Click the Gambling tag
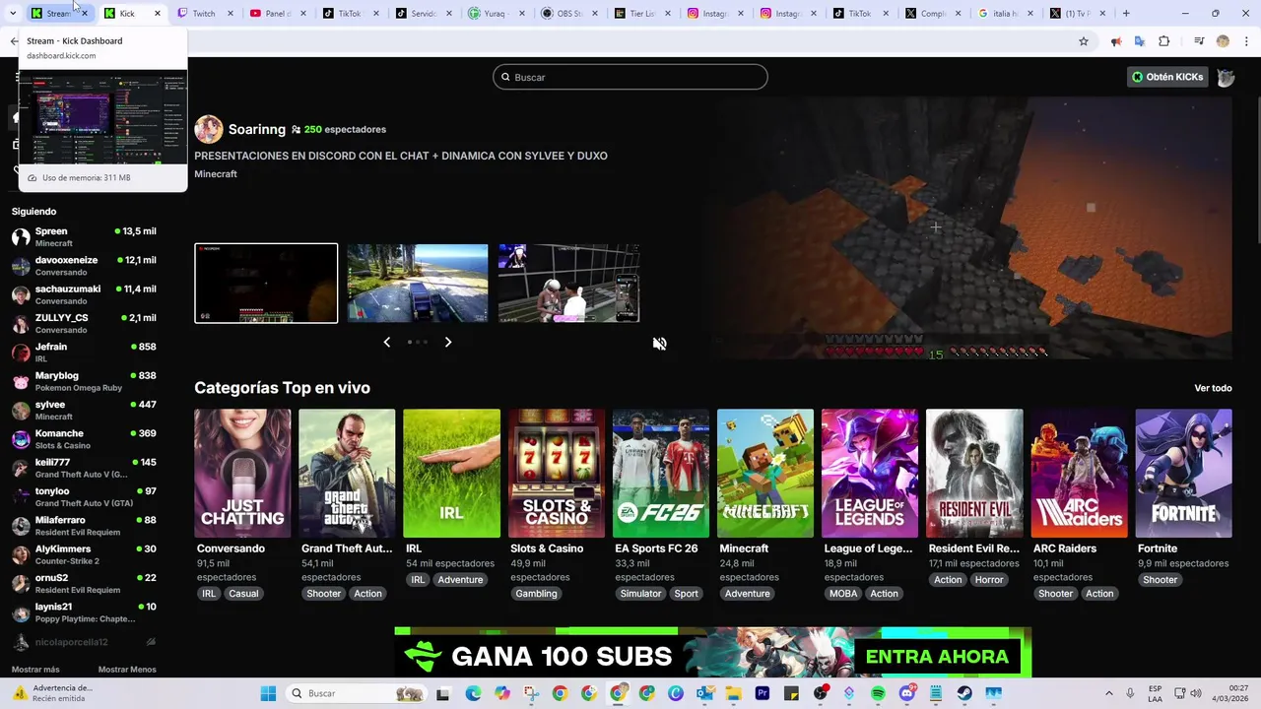1261x709 pixels. pyautogui.click(x=536, y=594)
